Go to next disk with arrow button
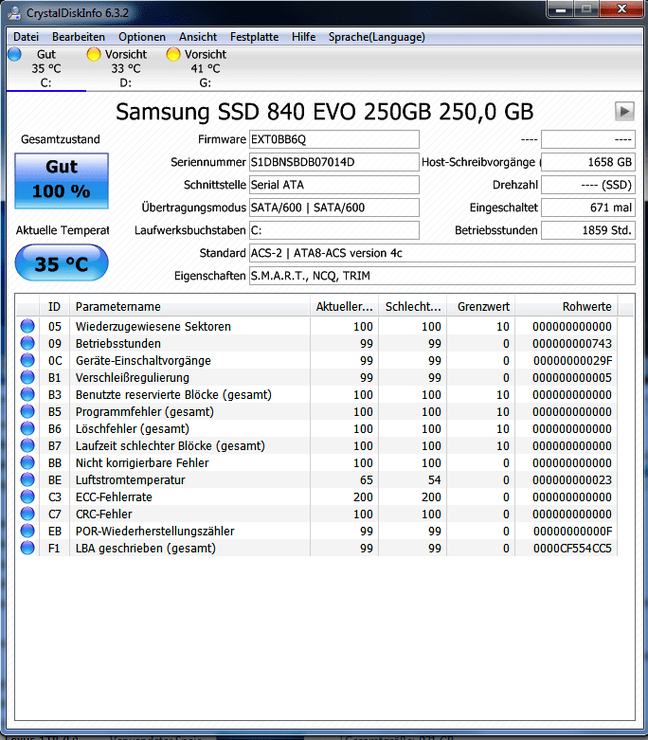 (x=624, y=112)
